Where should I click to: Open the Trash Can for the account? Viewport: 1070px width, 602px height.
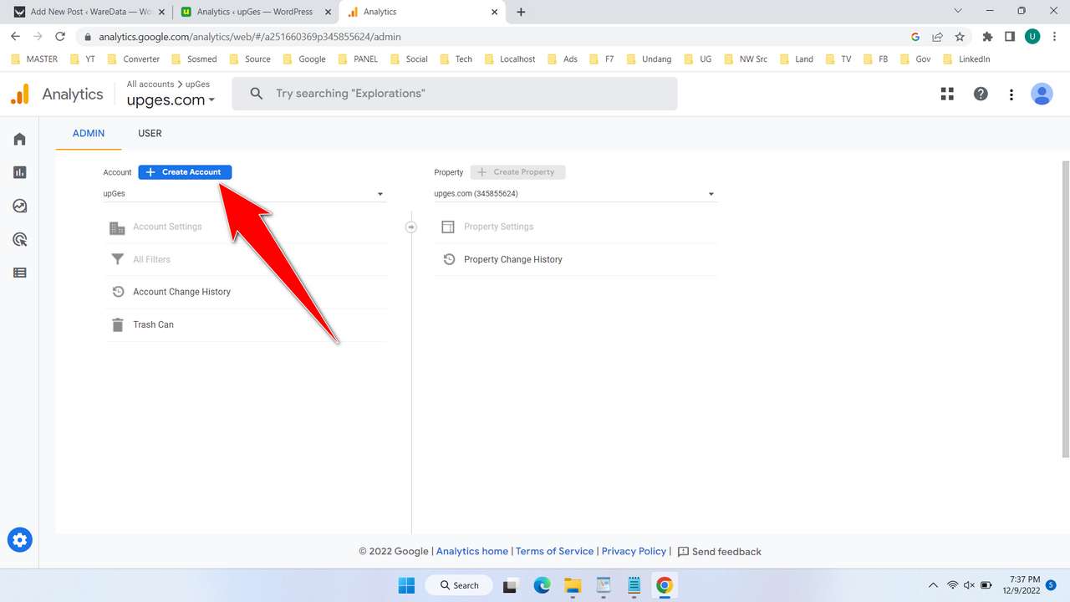[x=153, y=324]
